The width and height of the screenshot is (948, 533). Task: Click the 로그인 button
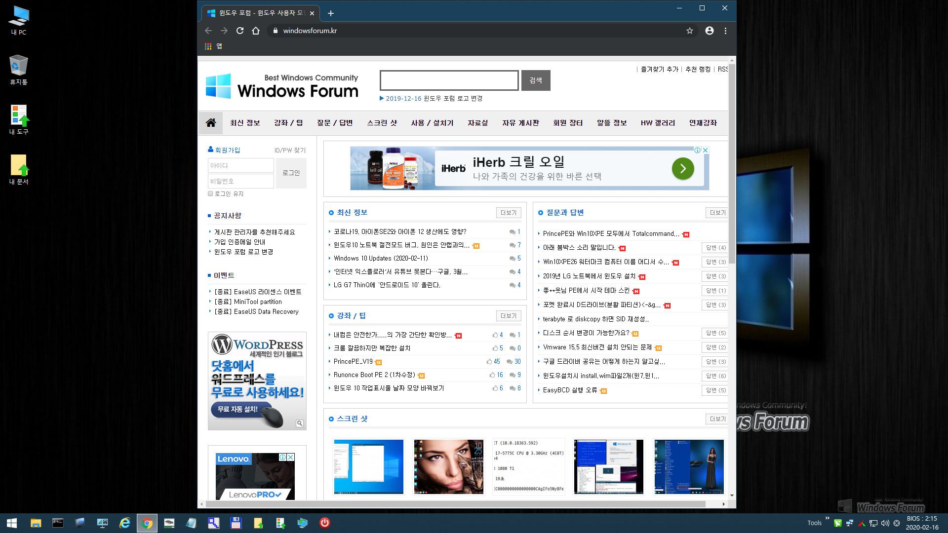(x=291, y=173)
